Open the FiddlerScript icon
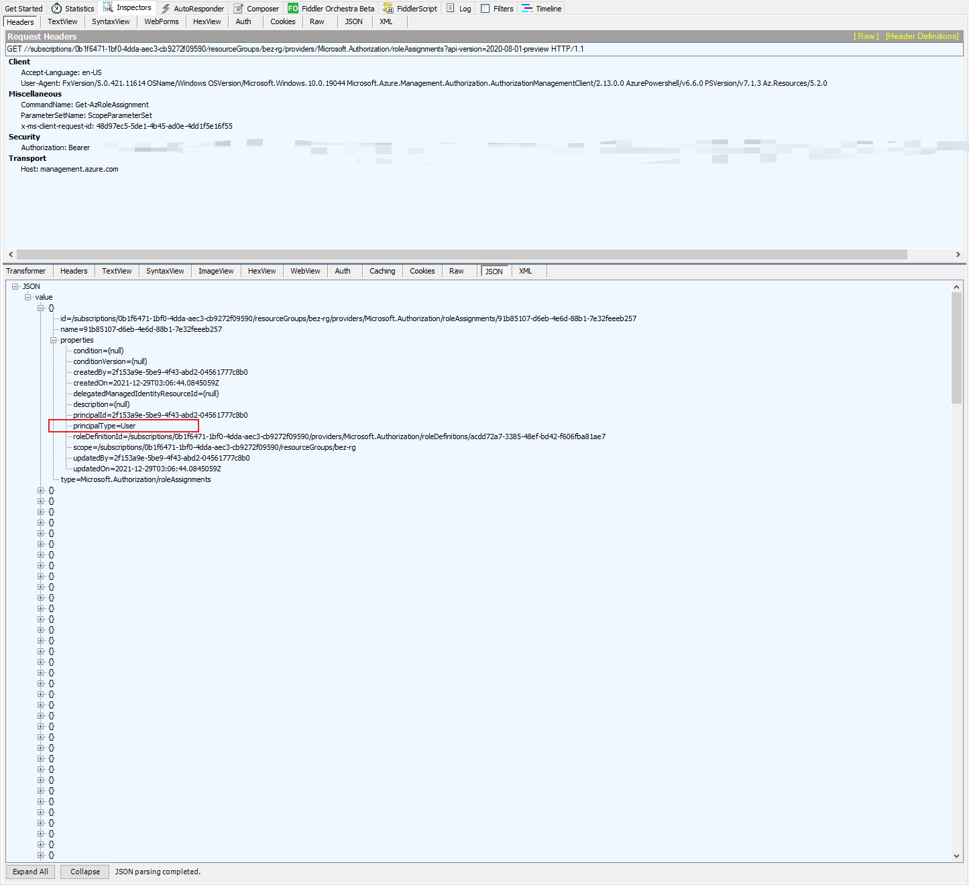The height and width of the screenshot is (885, 969). coord(388,8)
